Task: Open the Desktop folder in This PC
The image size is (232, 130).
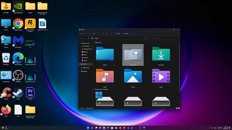Action: click(105, 54)
